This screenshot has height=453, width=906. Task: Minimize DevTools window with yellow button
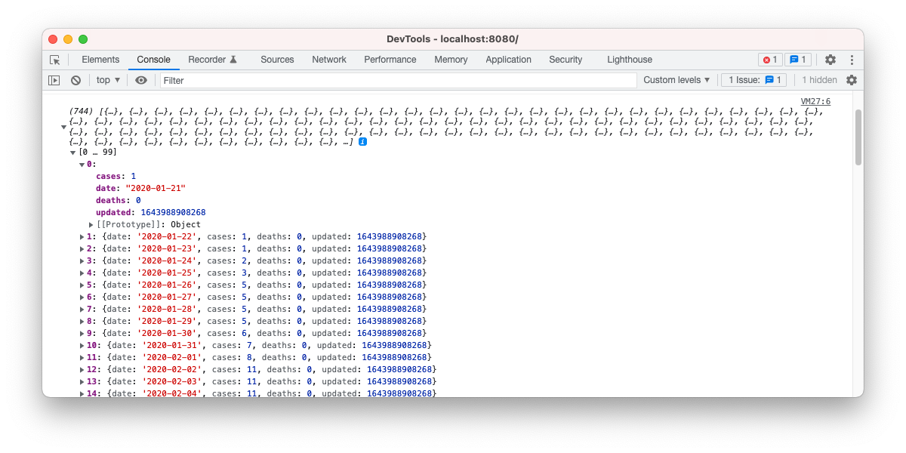coord(68,39)
